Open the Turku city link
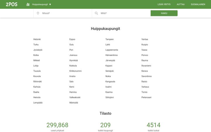This screenshot has height=132, width=211. pos(36,45)
